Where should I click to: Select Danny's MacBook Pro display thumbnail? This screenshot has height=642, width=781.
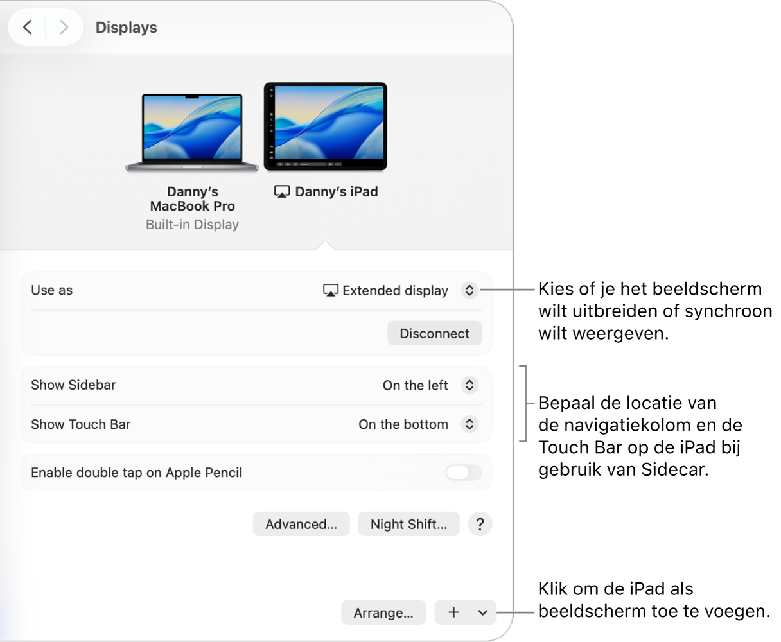pos(192,133)
